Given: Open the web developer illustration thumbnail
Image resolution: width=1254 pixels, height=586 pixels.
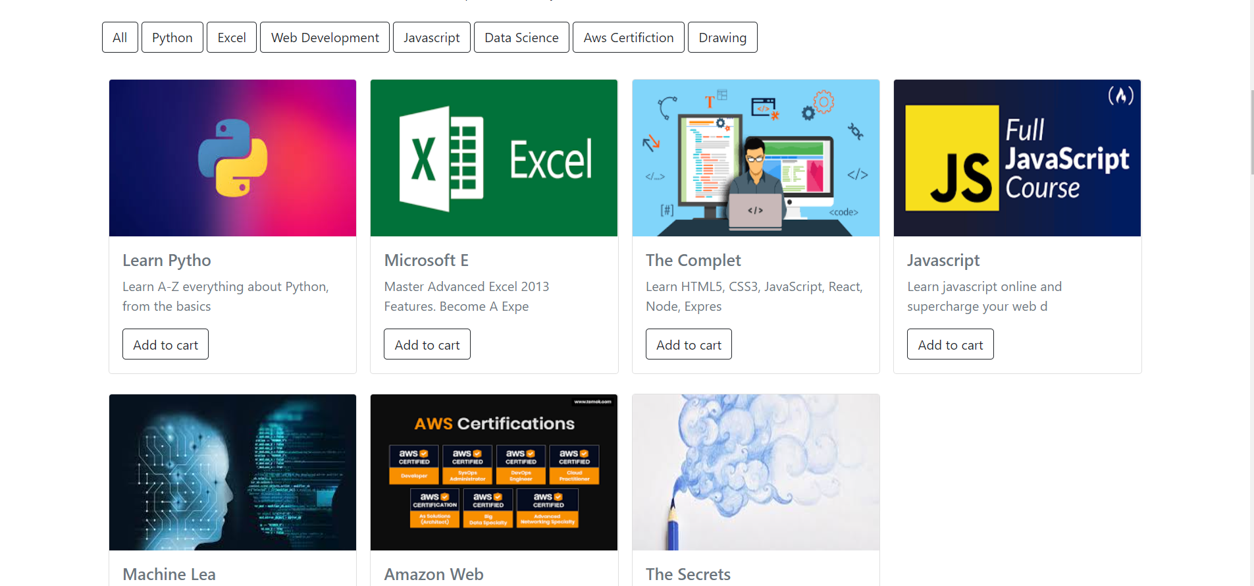Looking at the screenshot, I should 756,158.
